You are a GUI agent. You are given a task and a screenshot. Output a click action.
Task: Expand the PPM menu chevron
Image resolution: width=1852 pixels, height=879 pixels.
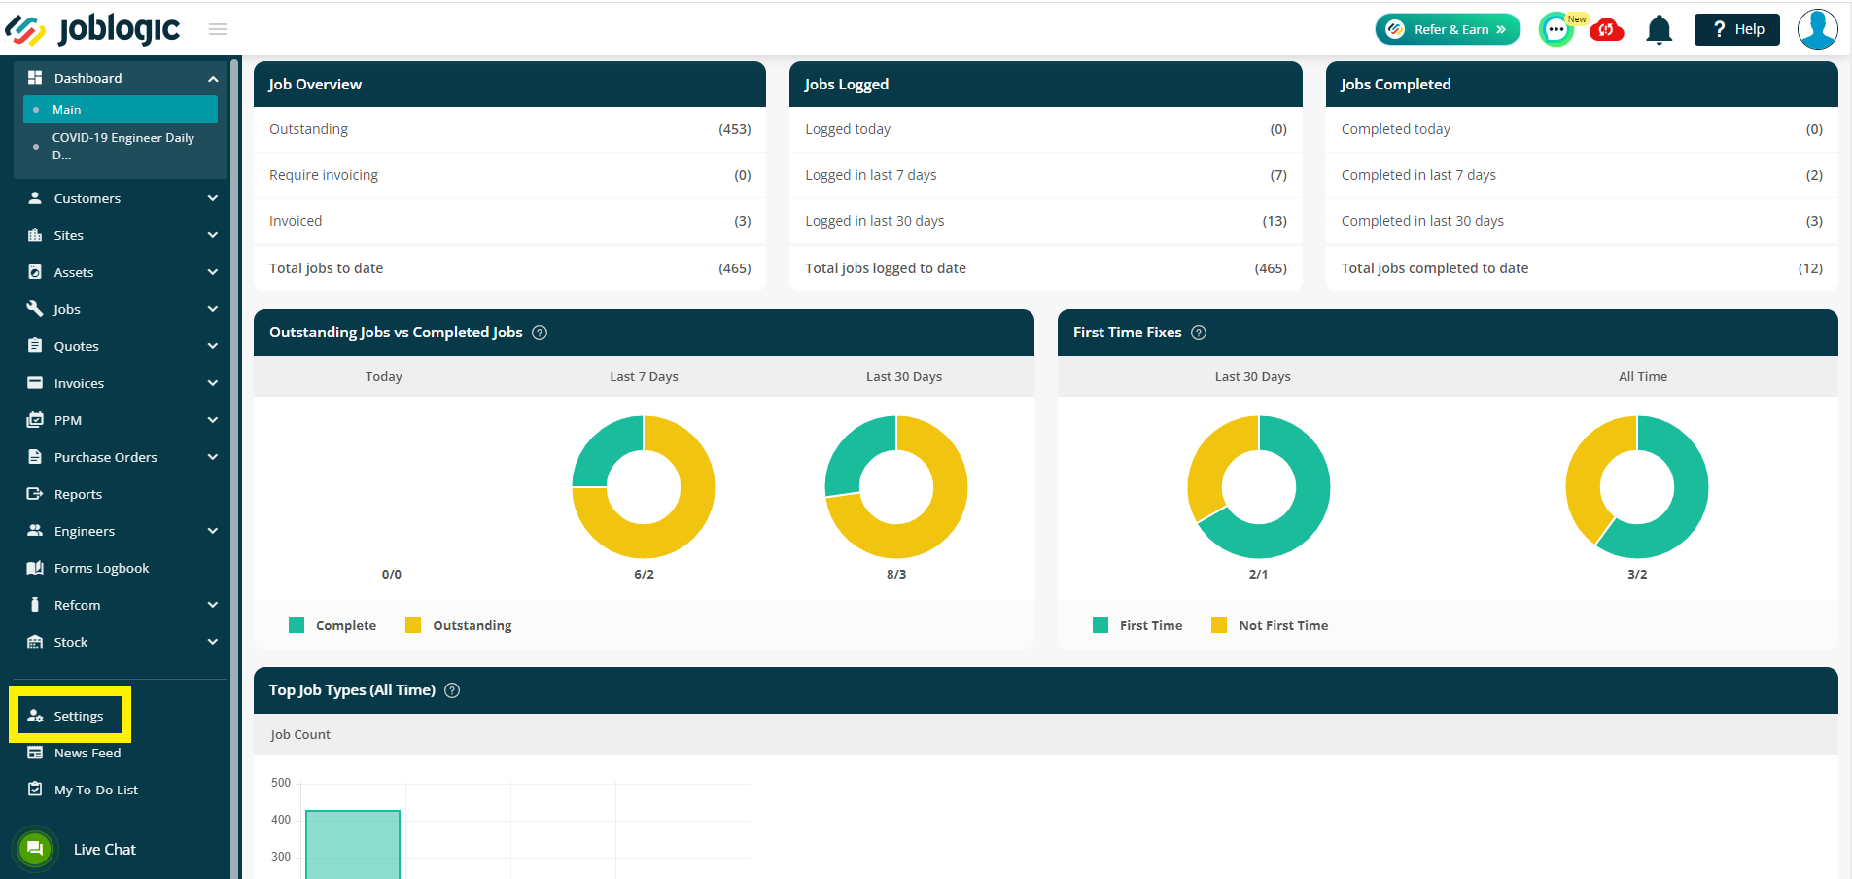click(x=213, y=420)
